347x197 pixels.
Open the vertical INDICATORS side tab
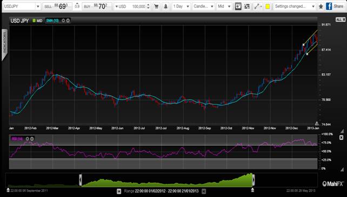pos(5,44)
